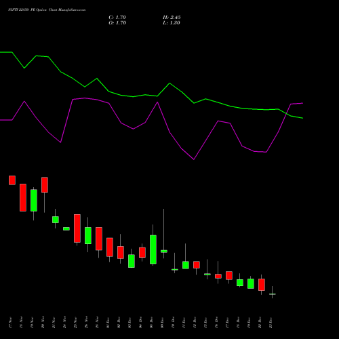Click the 04 Dec date label
This screenshot has width=339, height=339.
tap(140, 323)
